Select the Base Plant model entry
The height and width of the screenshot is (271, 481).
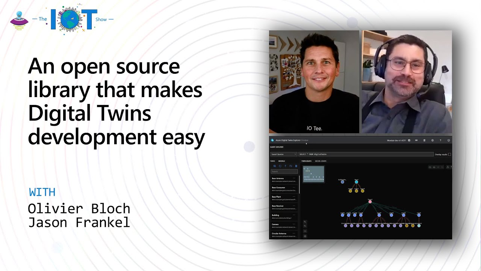click(x=284, y=198)
